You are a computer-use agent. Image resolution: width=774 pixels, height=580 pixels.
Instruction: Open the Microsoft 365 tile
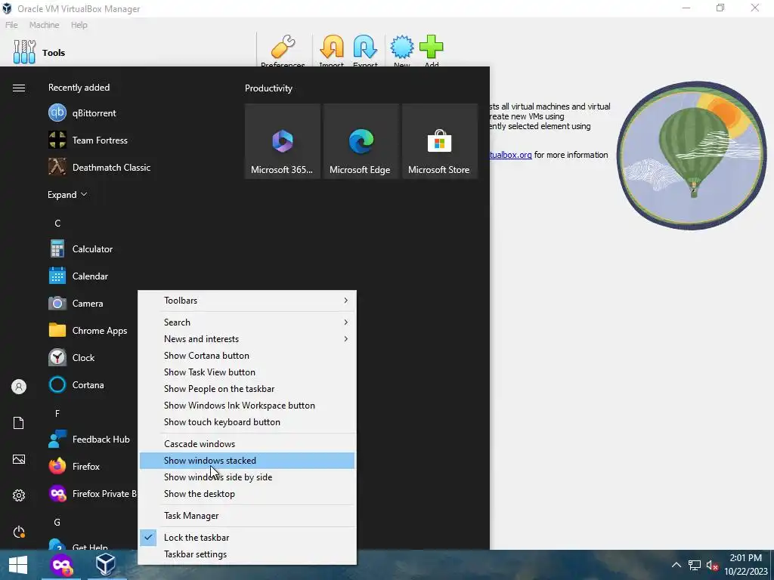click(282, 141)
